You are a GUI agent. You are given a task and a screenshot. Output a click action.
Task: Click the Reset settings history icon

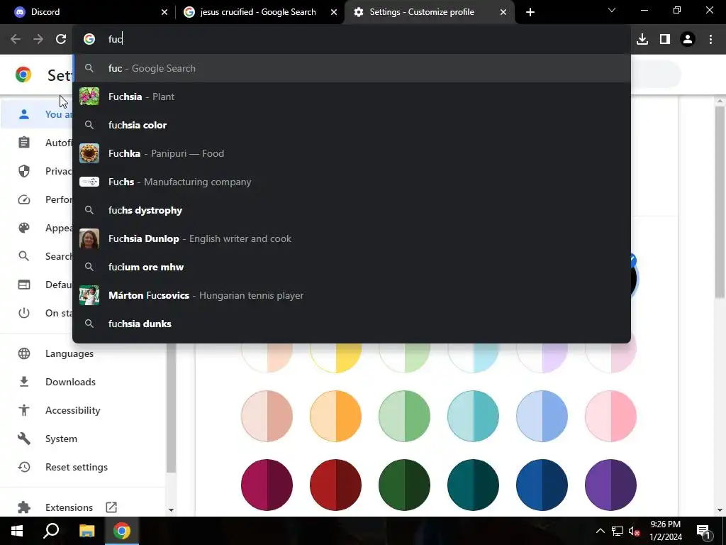tap(24, 467)
